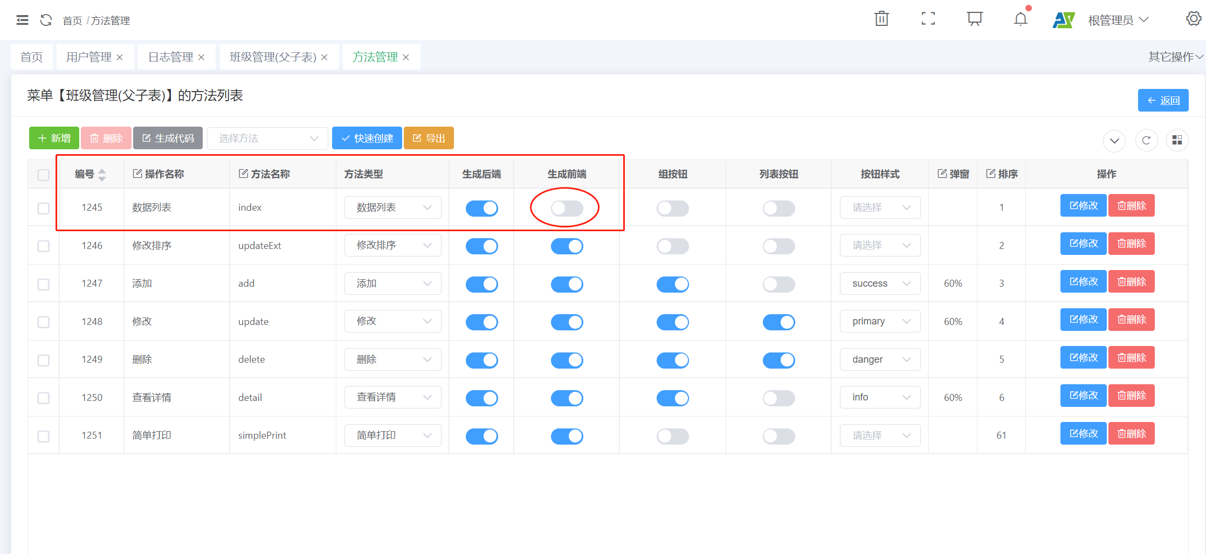Viewport: 1206px width, 554px height.
Task: Switch to the 用户管理 tab
Action: [88, 57]
